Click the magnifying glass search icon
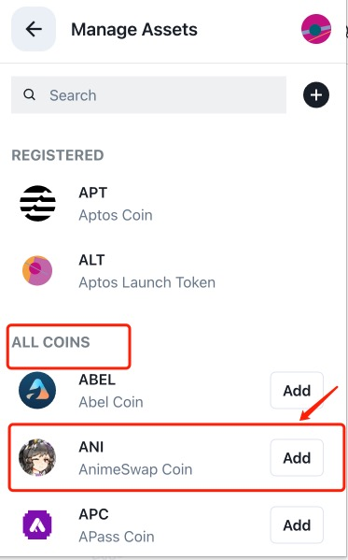 point(29,94)
